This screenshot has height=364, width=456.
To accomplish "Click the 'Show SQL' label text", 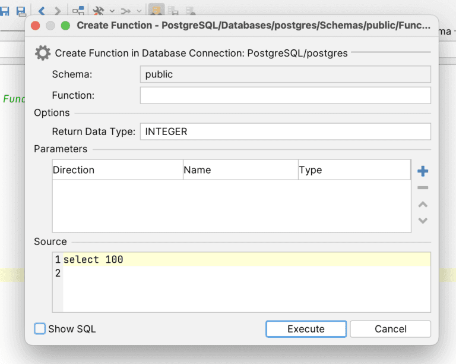I will (x=72, y=329).
